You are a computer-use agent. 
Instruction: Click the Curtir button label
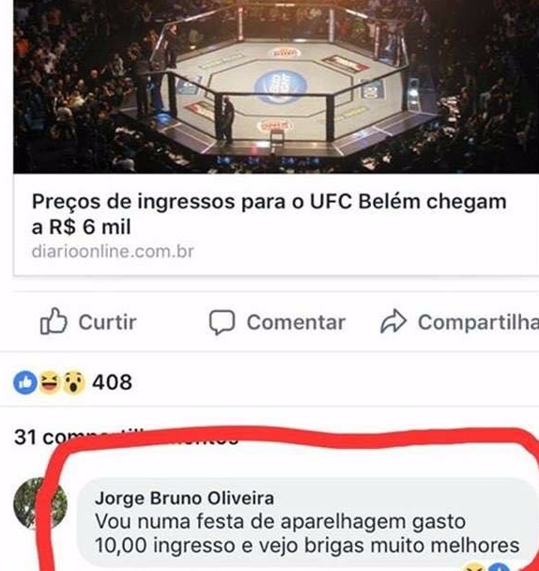[107, 322]
